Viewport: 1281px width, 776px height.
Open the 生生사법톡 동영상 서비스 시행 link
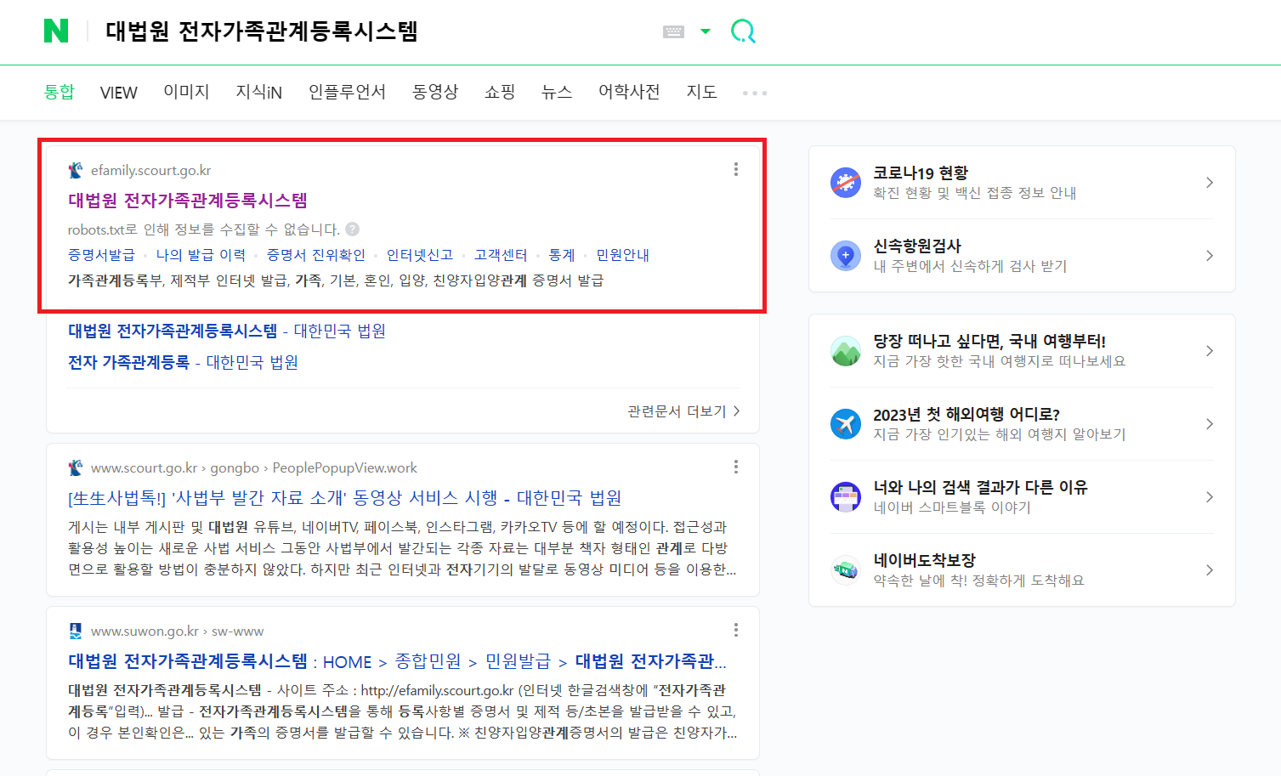pyautogui.click(x=345, y=498)
